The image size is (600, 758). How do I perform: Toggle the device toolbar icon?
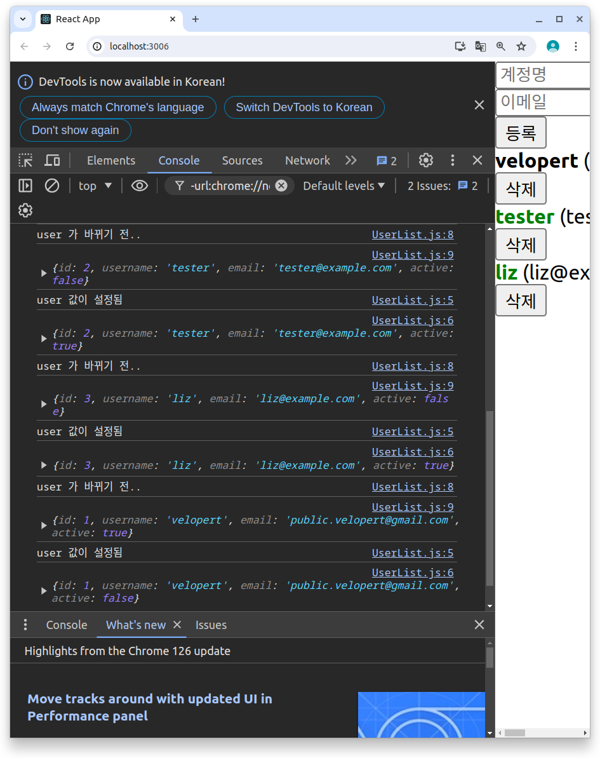52,161
